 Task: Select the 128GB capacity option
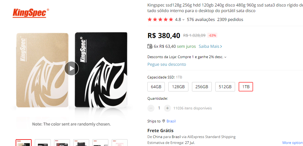[178, 87]
